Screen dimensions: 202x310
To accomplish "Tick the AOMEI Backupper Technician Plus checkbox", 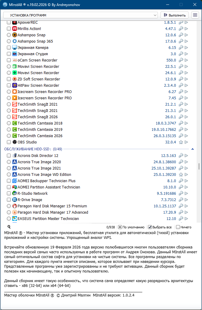I will [x=9, y=181].
